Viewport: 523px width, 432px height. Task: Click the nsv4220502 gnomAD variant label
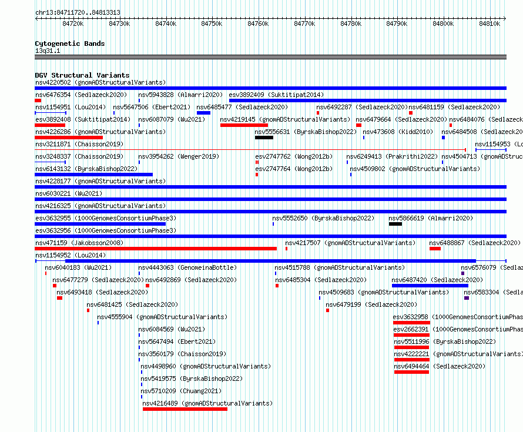tap(100, 82)
